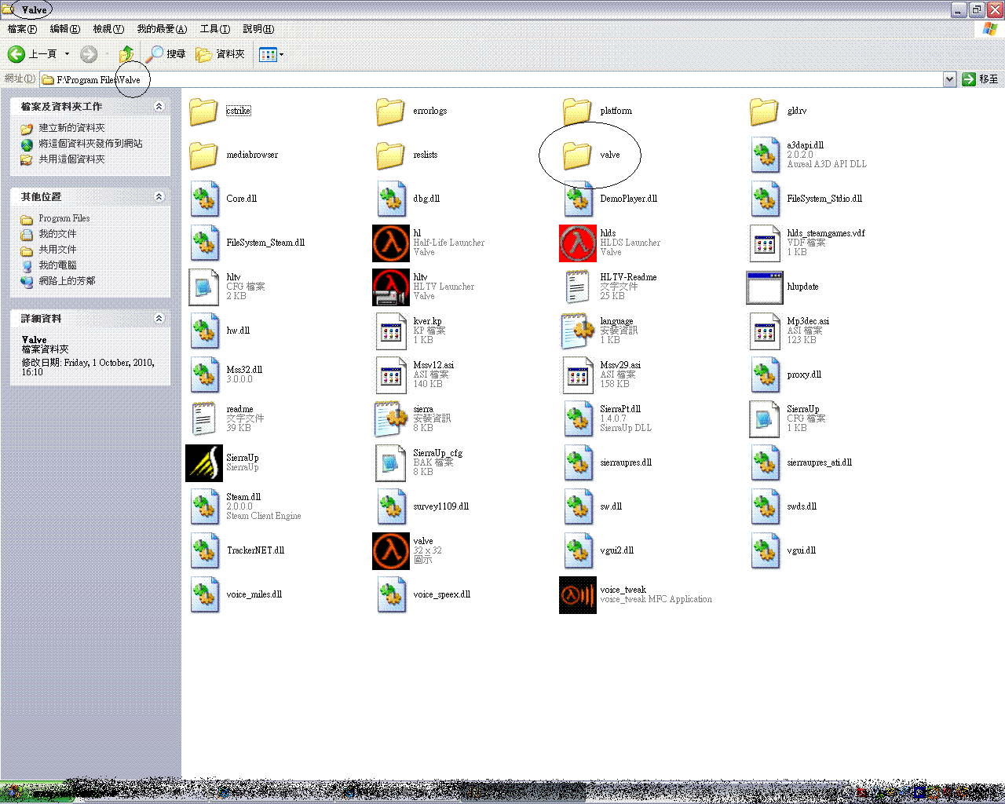
Task: Select the hltv CFG file icon
Action: tap(204, 287)
